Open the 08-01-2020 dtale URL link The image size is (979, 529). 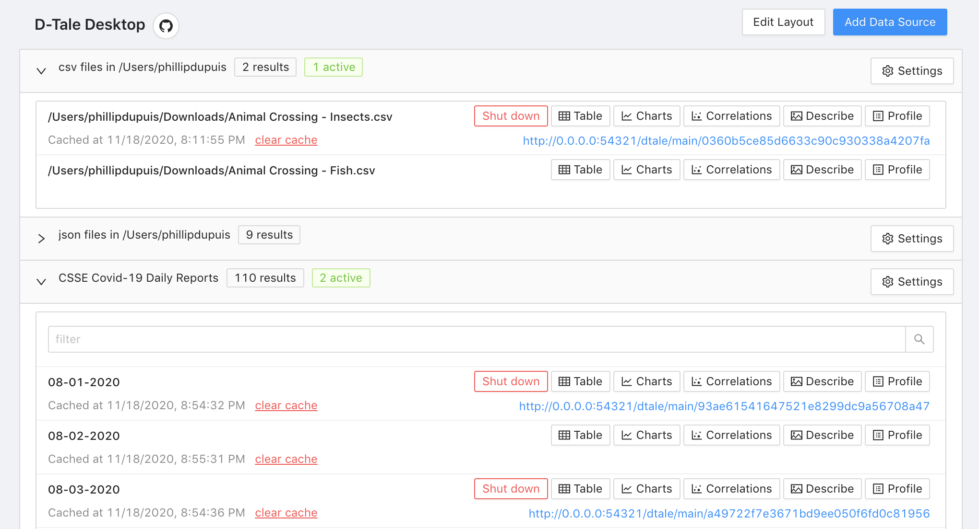coord(724,406)
